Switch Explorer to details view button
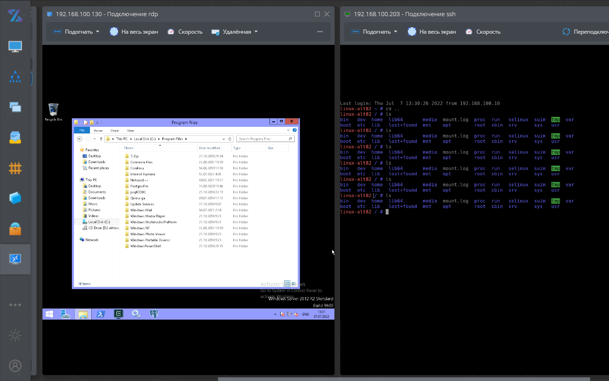609x381 pixels. coord(287,284)
